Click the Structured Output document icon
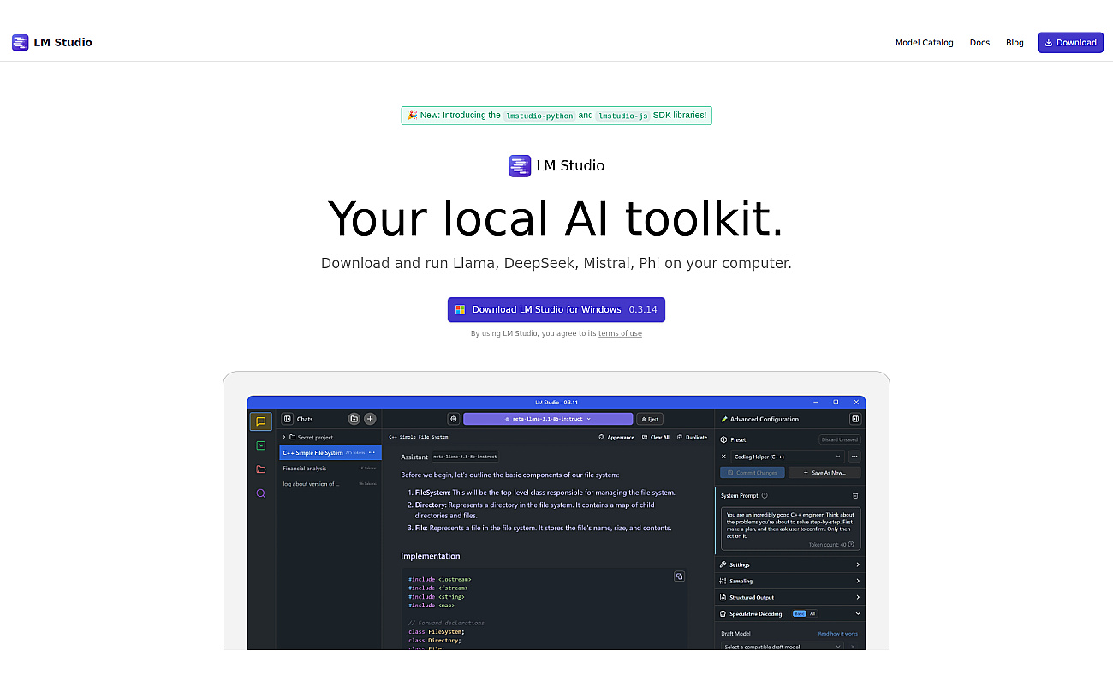Image resolution: width=1113 pixels, height=675 pixels. click(x=723, y=597)
